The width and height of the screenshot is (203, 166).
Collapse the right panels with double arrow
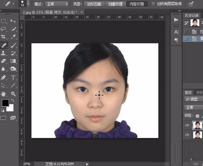(x=179, y=11)
